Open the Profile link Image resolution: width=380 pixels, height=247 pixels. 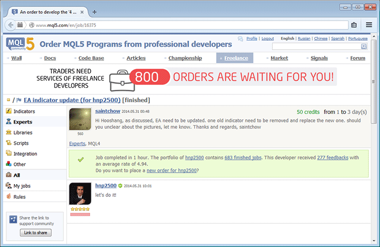252,39
